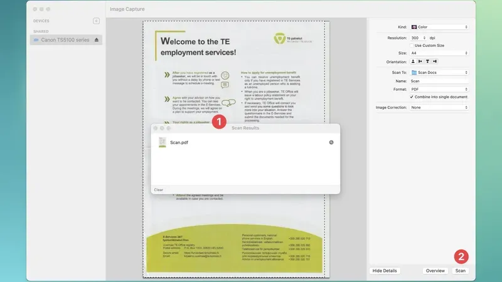Close the Image Capture window

(x=35, y=9)
